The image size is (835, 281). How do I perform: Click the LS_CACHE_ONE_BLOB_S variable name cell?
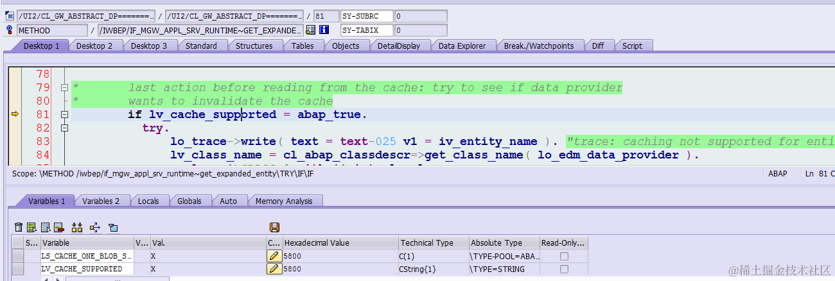87,256
